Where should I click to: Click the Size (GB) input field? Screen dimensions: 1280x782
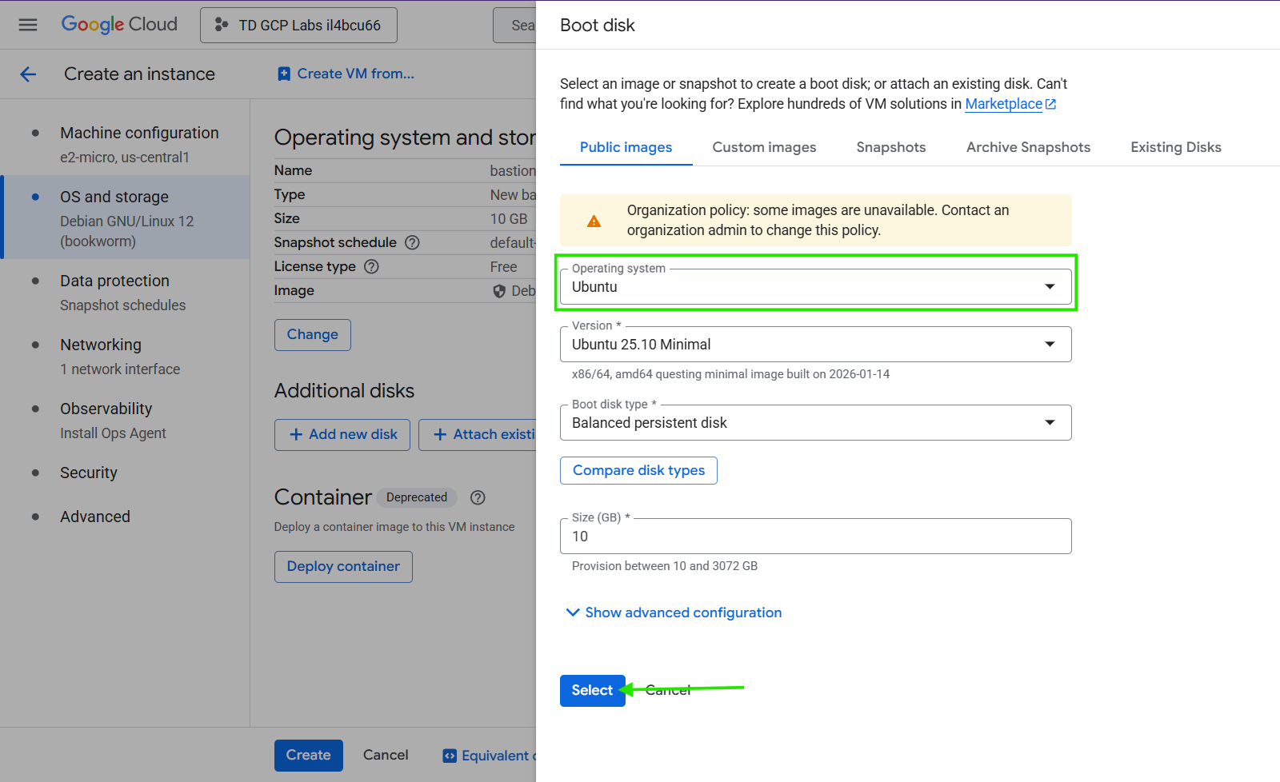pyautogui.click(x=814, y=537)
